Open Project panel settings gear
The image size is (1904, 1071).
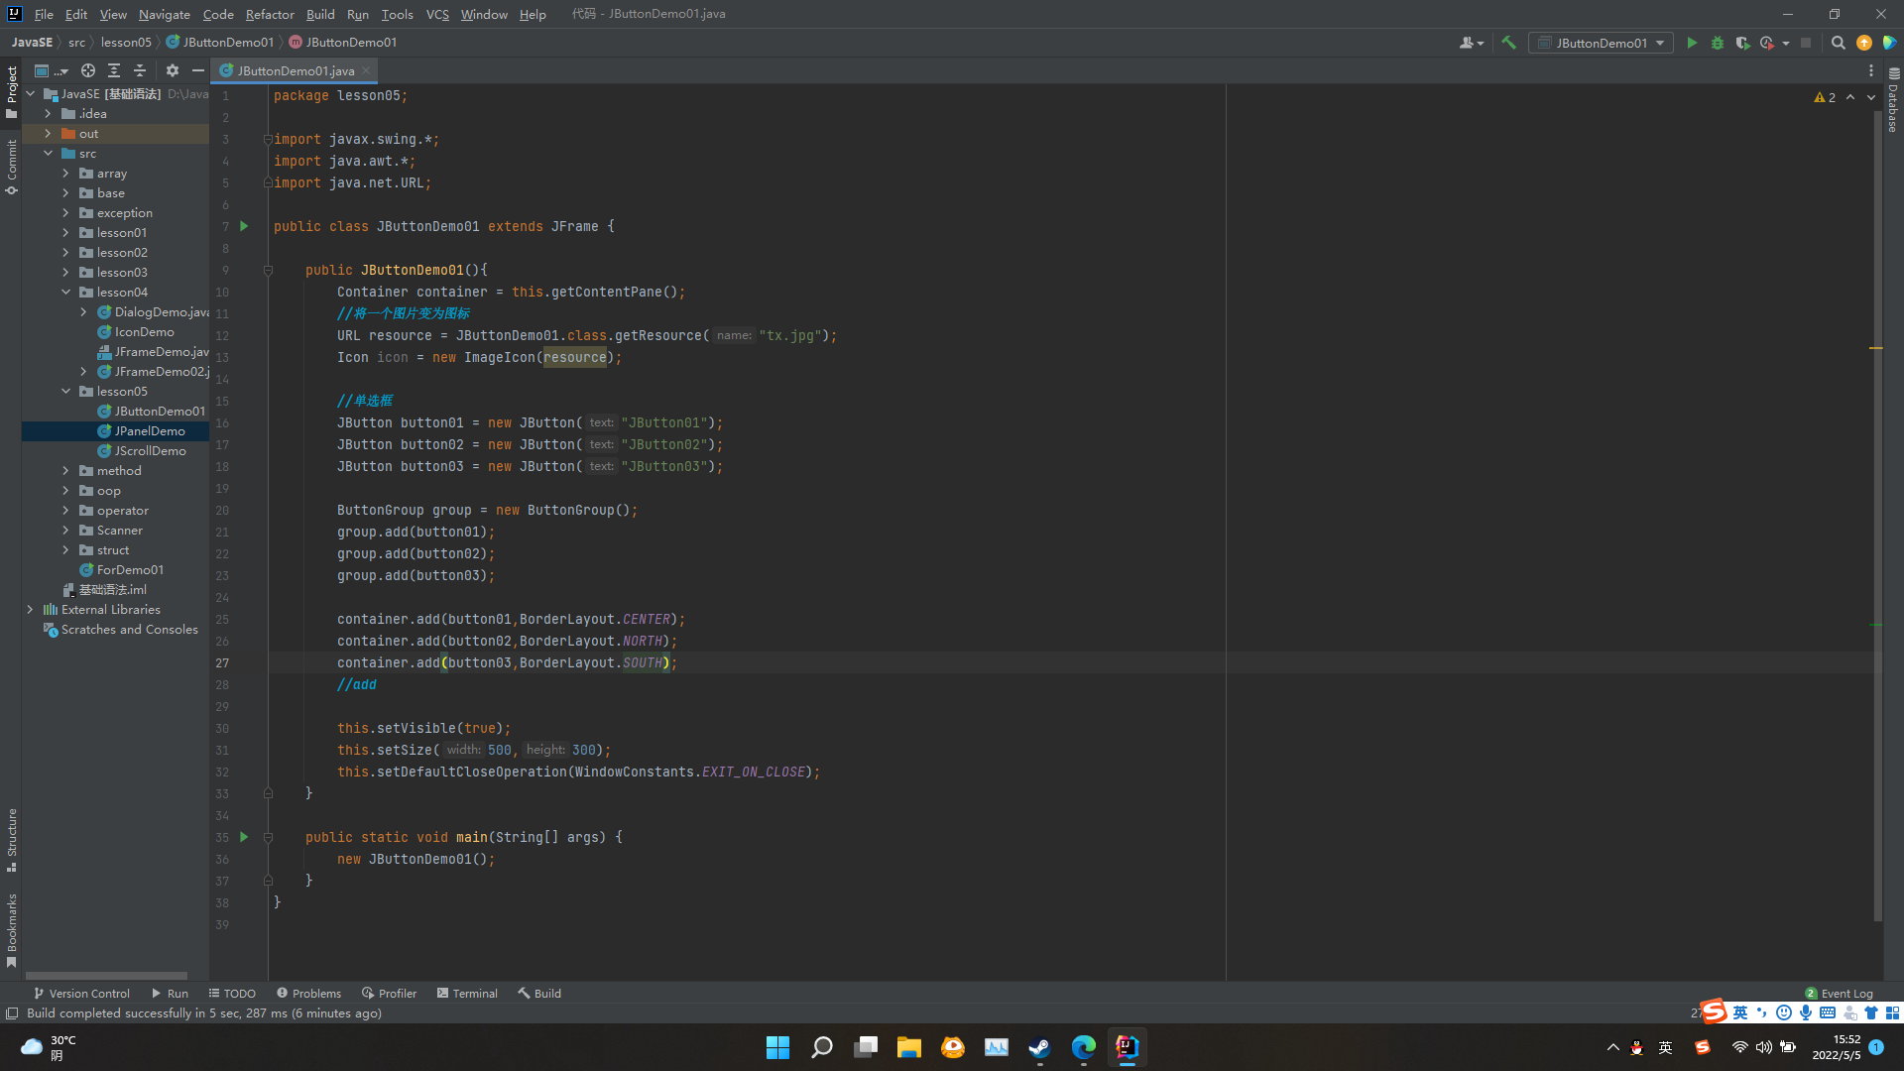pos(173,70)
